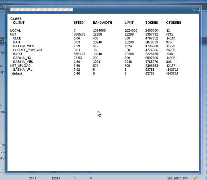The image size is (207, 180).
Task: Click SABINA_NO speed value 21.53
Action: tap(78, 58)
